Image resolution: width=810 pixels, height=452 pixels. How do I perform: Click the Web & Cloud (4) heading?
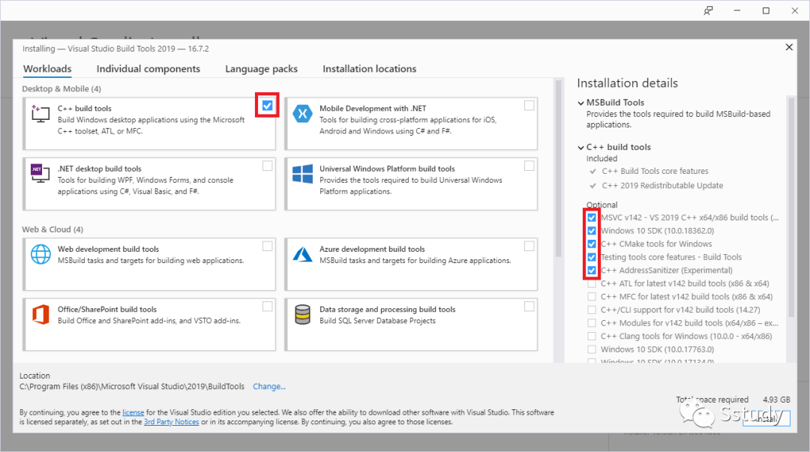[52, 229]
